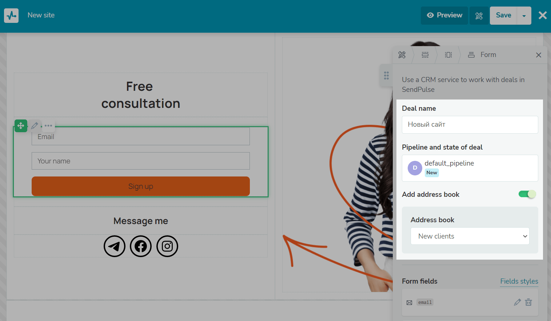Edit the email field with pencil
551x321 pixels.
(x=517, y=302)
